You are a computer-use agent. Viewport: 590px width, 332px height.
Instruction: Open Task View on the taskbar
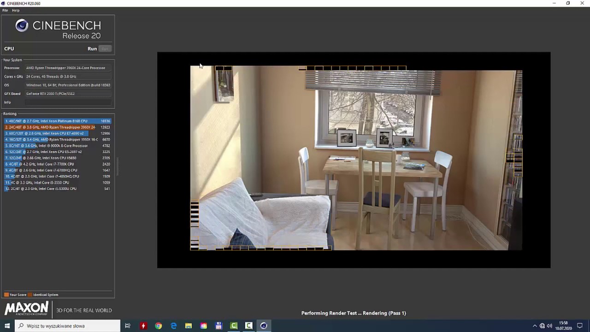[128, 326]
